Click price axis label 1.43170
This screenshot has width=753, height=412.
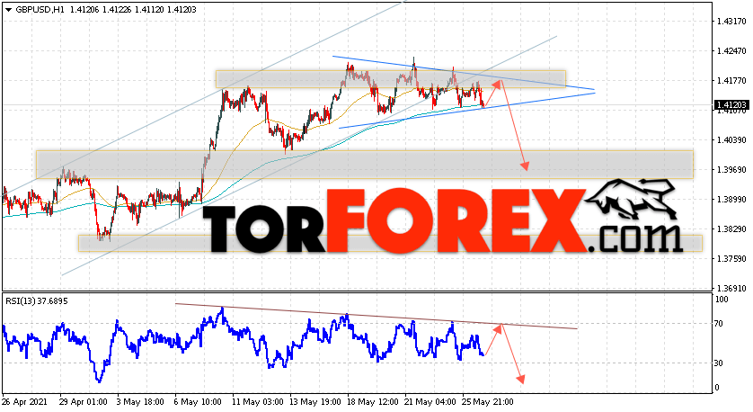point(731,22)
